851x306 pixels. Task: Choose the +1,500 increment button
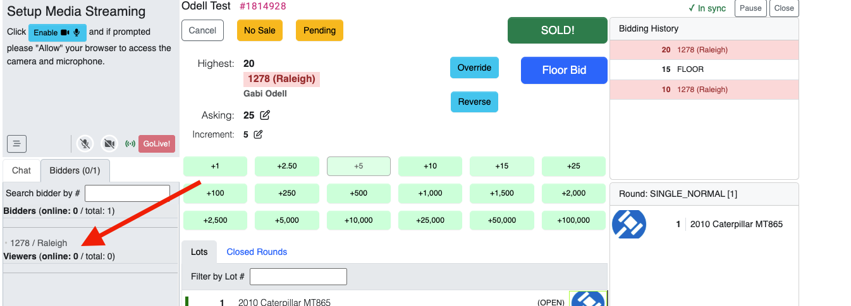502,193
